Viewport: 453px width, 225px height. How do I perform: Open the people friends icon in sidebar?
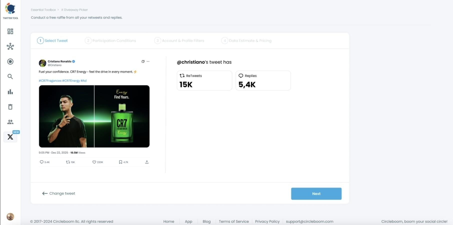pyautogui.click(x=10, y=122)
